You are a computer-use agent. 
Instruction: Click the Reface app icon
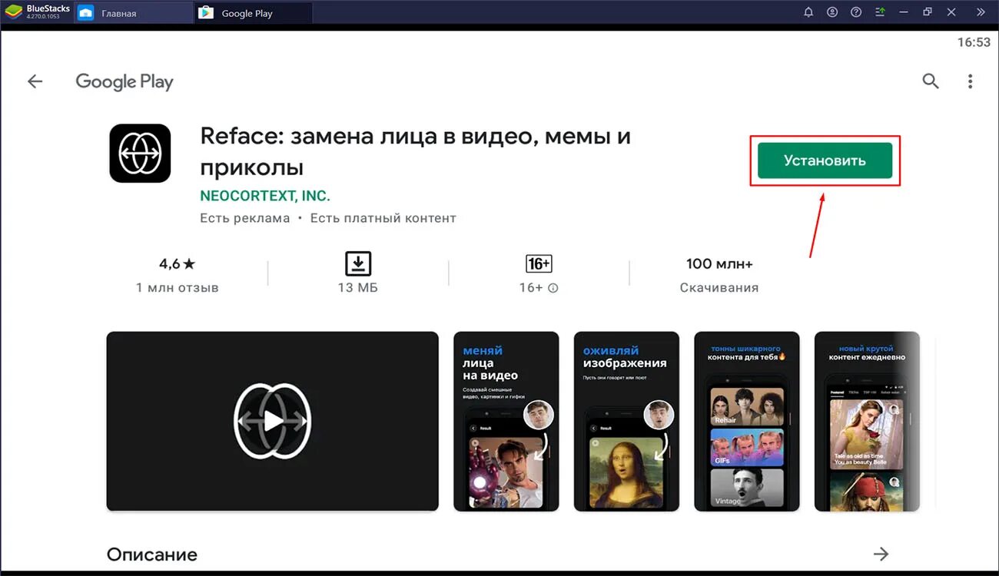click(x=140, y=154)
